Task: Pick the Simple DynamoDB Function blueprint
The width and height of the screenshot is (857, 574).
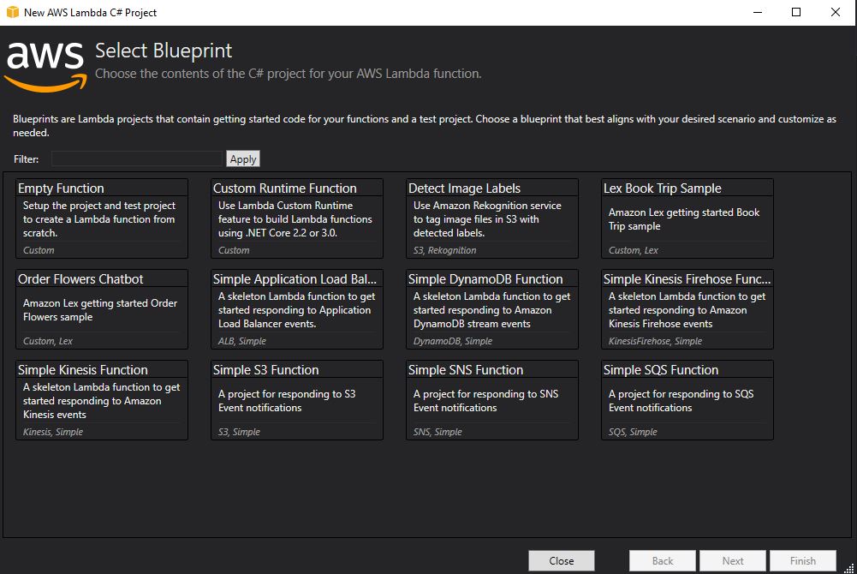Action: (491, 309)
